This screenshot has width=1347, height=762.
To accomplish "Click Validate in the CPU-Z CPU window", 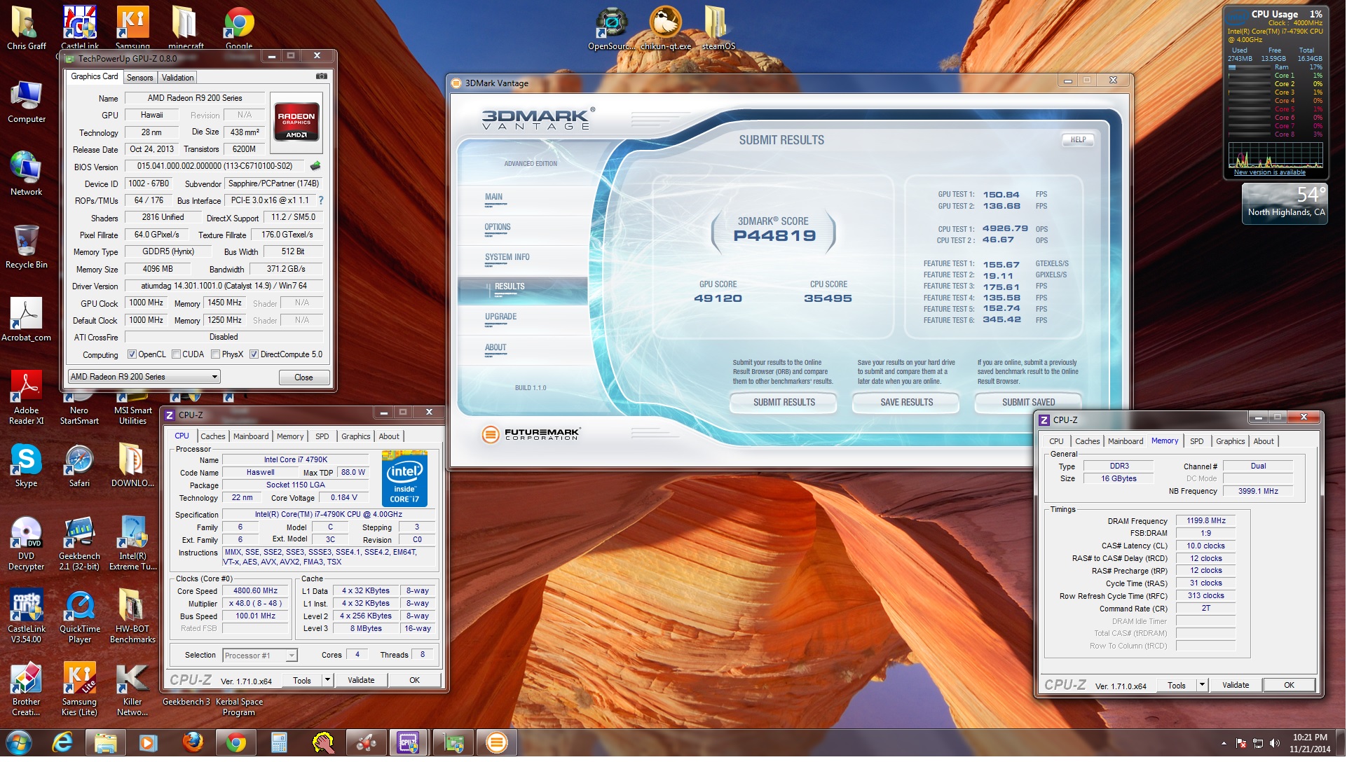I will point(361,680).
